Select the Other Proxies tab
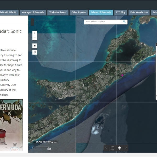Viewport: 157px width, 157px height. [78, 12]
